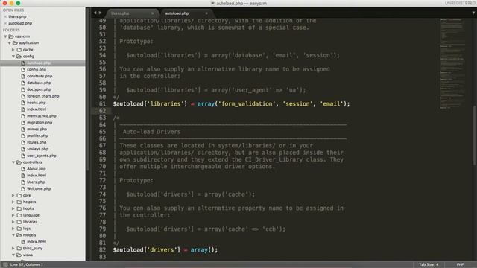Expand the logs folder
This screenshot has width=477, height=268.
click(13, 229)
